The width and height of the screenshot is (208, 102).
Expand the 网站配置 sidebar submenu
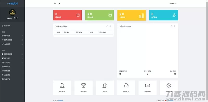tap(12, 36)
